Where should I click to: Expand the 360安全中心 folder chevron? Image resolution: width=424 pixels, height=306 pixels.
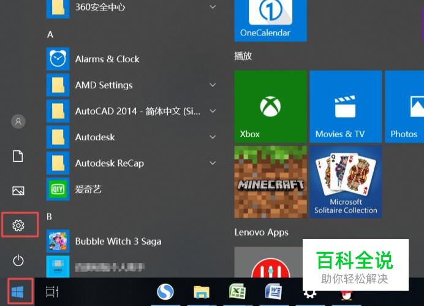(213, 7)
